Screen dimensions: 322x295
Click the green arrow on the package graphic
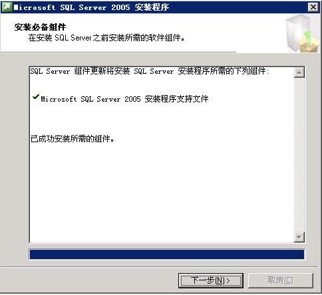click(307, 35)
